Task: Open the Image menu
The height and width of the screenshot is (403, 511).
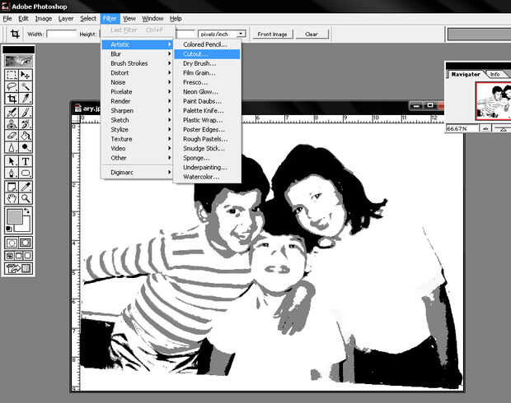Action: click(44, 19)
